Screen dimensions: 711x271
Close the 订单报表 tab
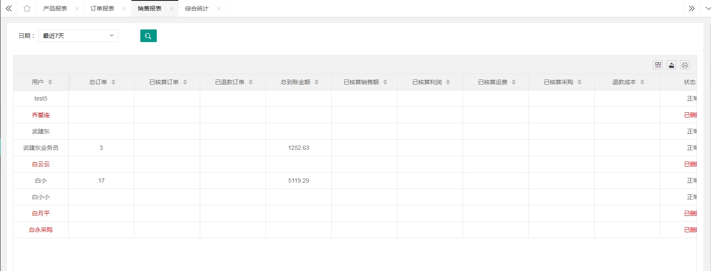pos(124,8)
